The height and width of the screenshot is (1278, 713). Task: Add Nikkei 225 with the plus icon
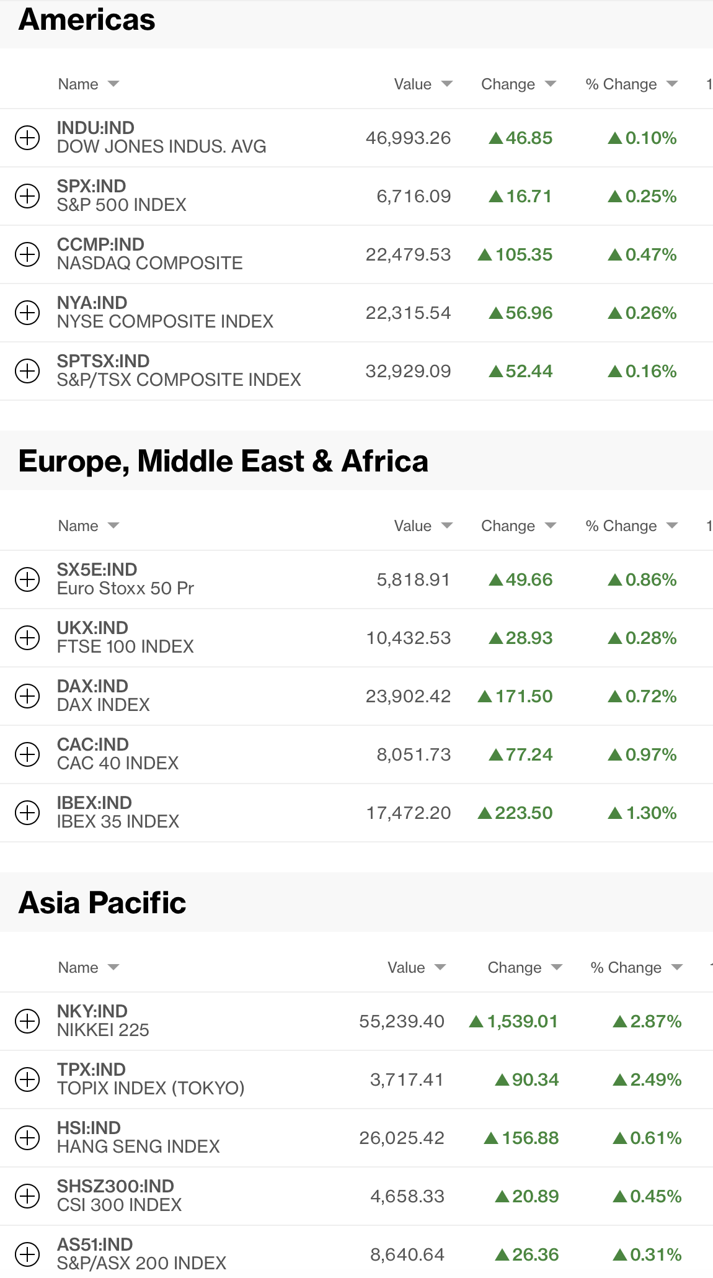pos(27,1021)
